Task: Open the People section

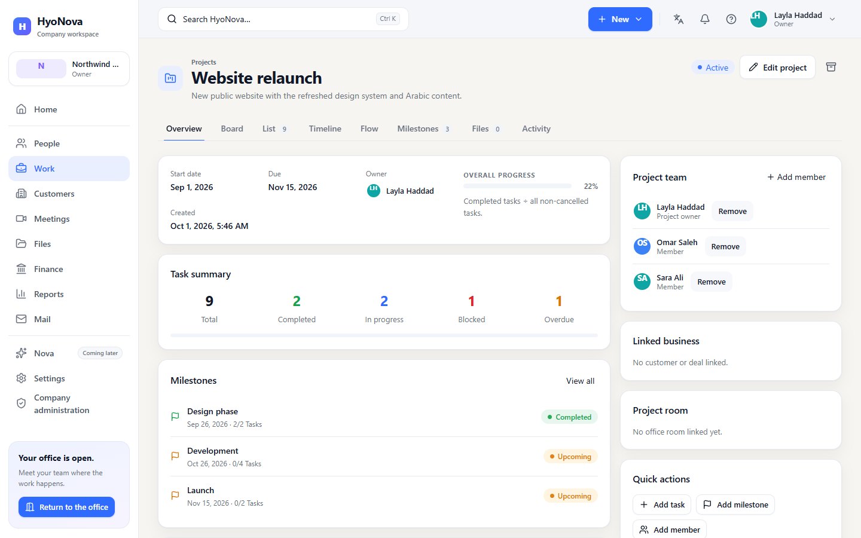Action: (69, 143)
